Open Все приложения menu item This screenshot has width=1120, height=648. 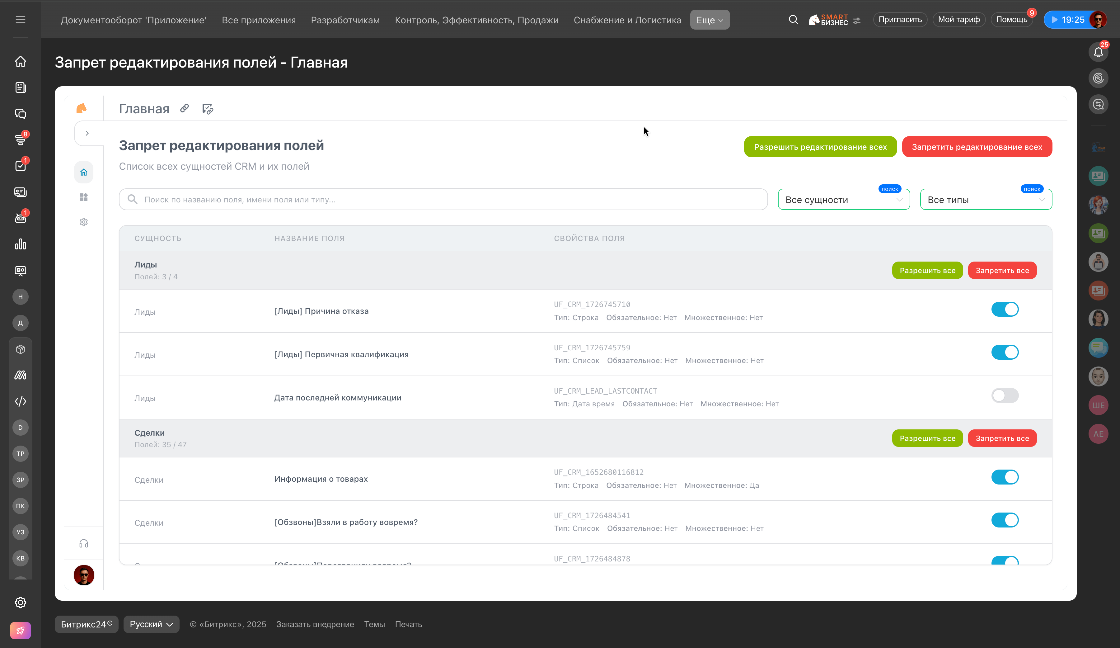[x=259, y=20]
